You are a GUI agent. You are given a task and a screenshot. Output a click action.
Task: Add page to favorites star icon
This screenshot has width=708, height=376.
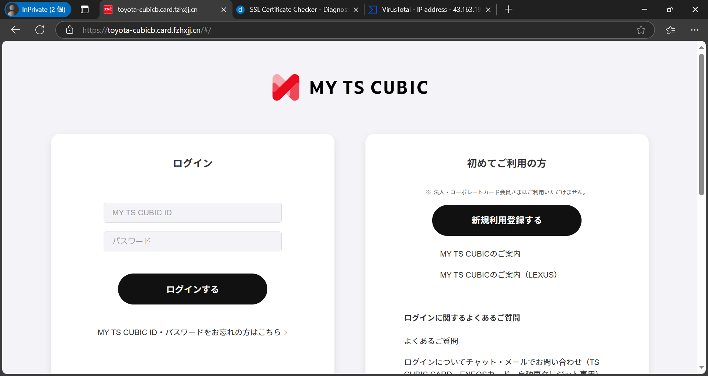(641, 30)
